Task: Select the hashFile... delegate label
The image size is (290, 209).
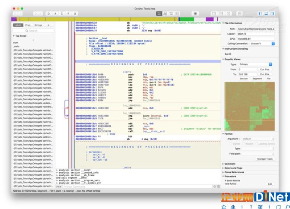Action: click(33, 122)
